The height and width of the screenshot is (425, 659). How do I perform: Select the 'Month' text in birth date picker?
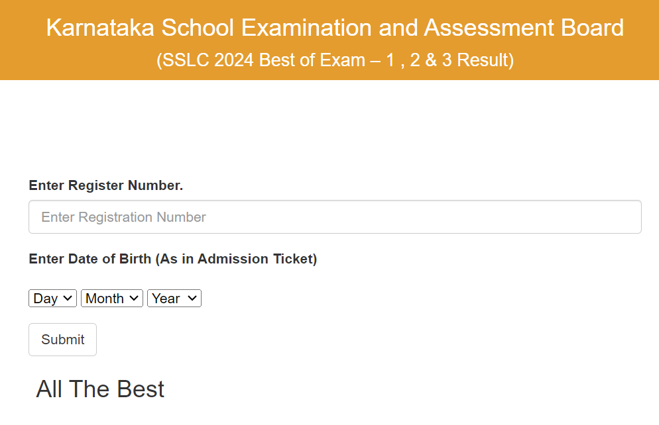coord(104,299)
